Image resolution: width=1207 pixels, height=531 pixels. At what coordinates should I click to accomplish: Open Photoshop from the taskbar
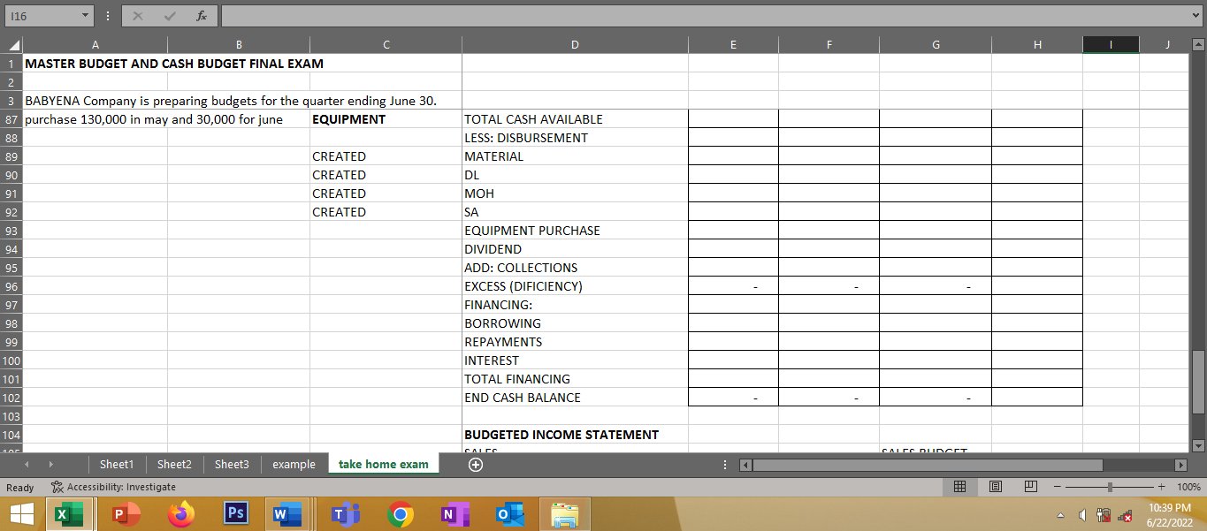[235, 514]
